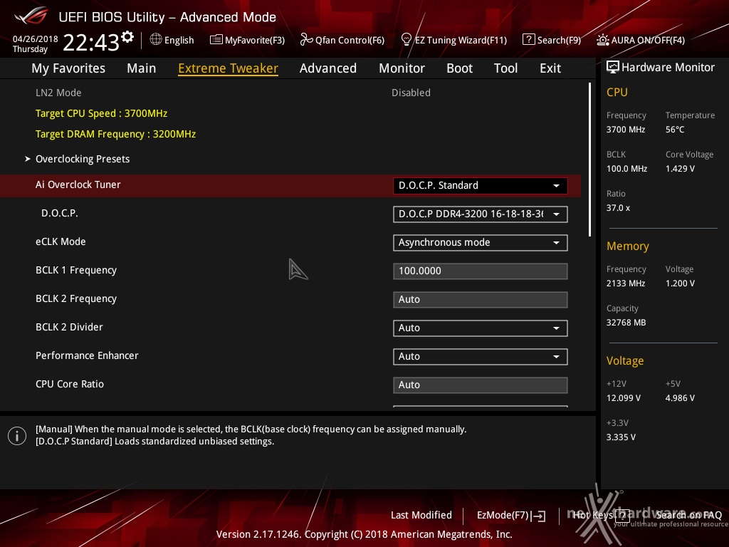Open the Advanced tab
Viewport: 729px width, 547px height.
coord(327,68)
